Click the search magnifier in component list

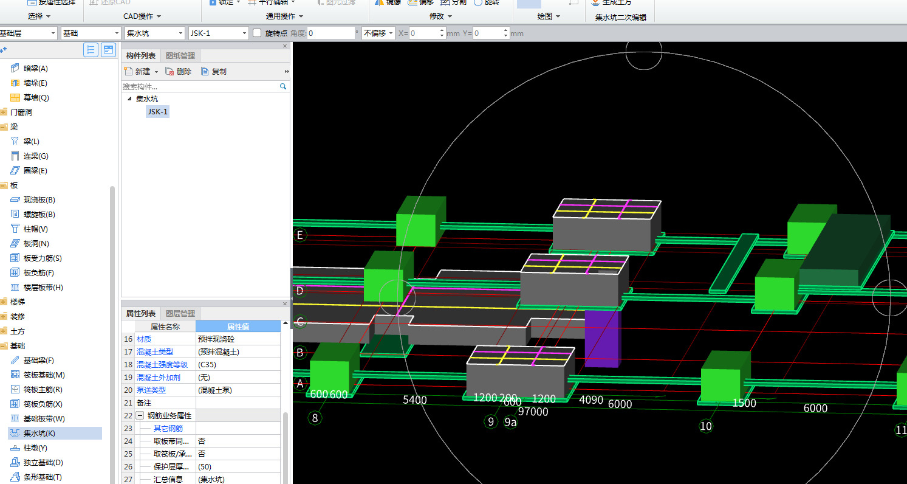point(283,87)
